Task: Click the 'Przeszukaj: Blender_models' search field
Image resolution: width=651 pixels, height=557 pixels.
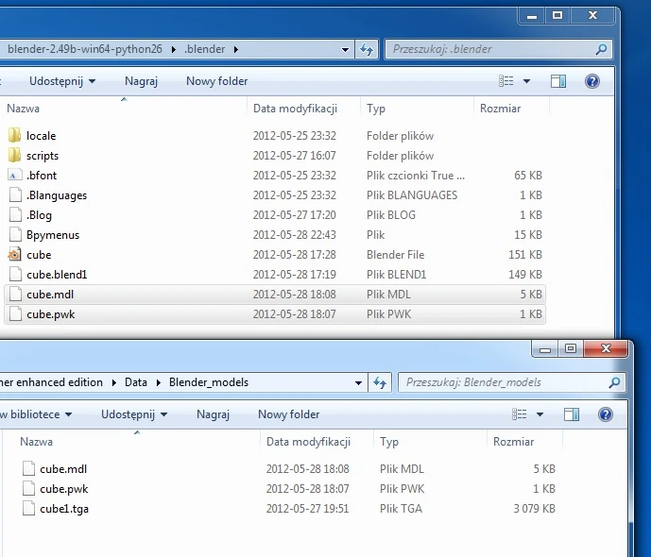Action: [511, 382]
